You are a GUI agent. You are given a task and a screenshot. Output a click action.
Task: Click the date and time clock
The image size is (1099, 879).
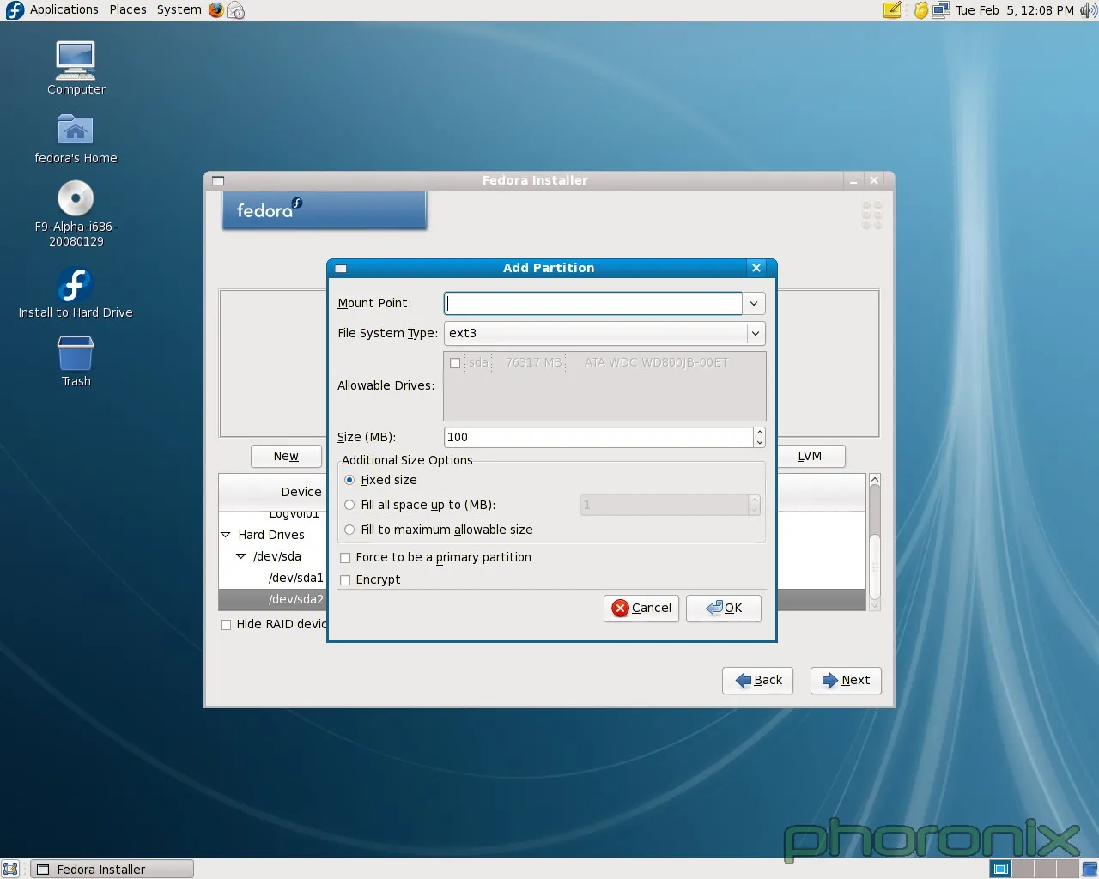pyautogui.click(x=1015, y=10)
